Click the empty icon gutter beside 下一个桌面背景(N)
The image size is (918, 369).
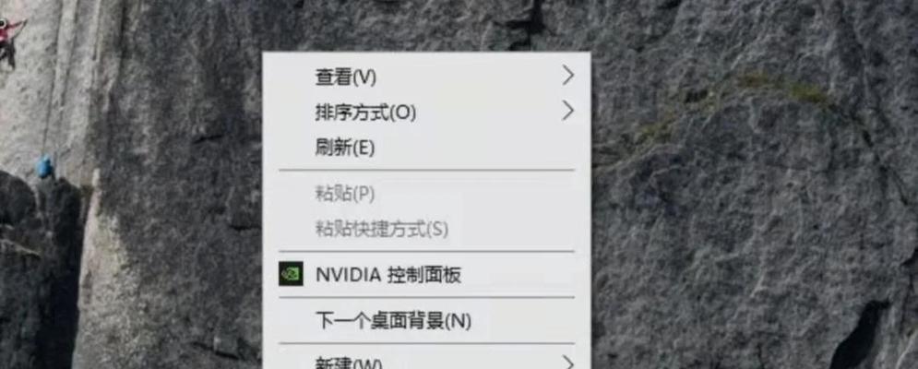click(x=291, y=320)
